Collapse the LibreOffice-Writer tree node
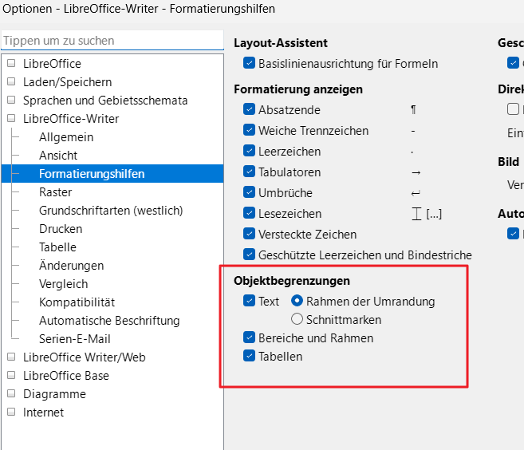Screen dimensions: 524x450 (x=11, y=119)
